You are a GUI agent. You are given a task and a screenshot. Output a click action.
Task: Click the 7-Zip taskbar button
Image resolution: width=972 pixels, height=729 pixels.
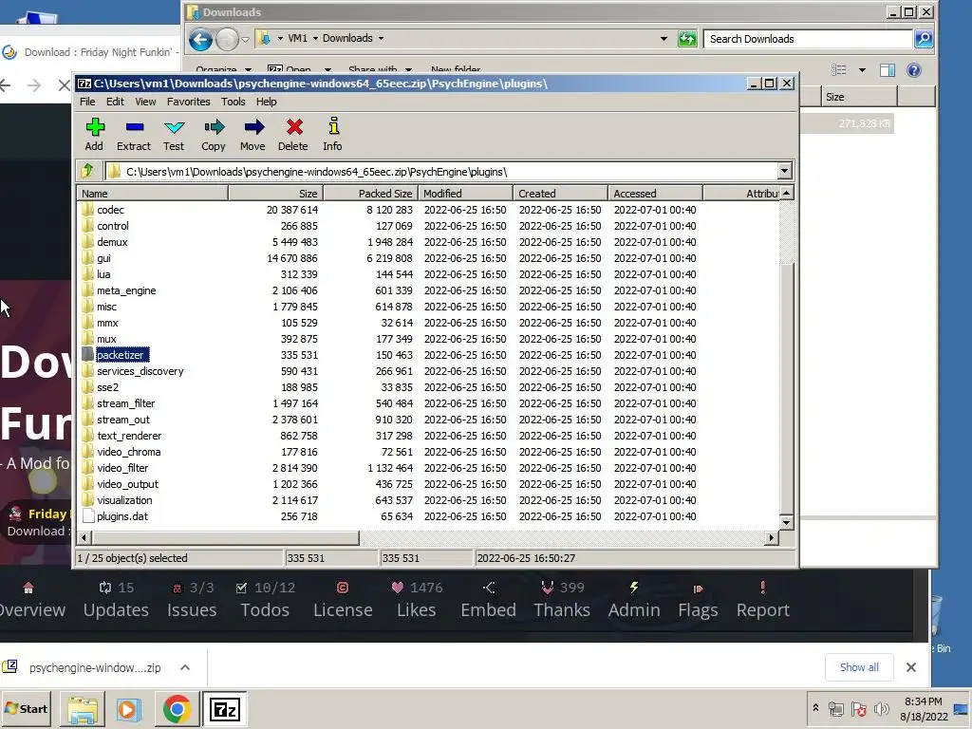point(224,709)
